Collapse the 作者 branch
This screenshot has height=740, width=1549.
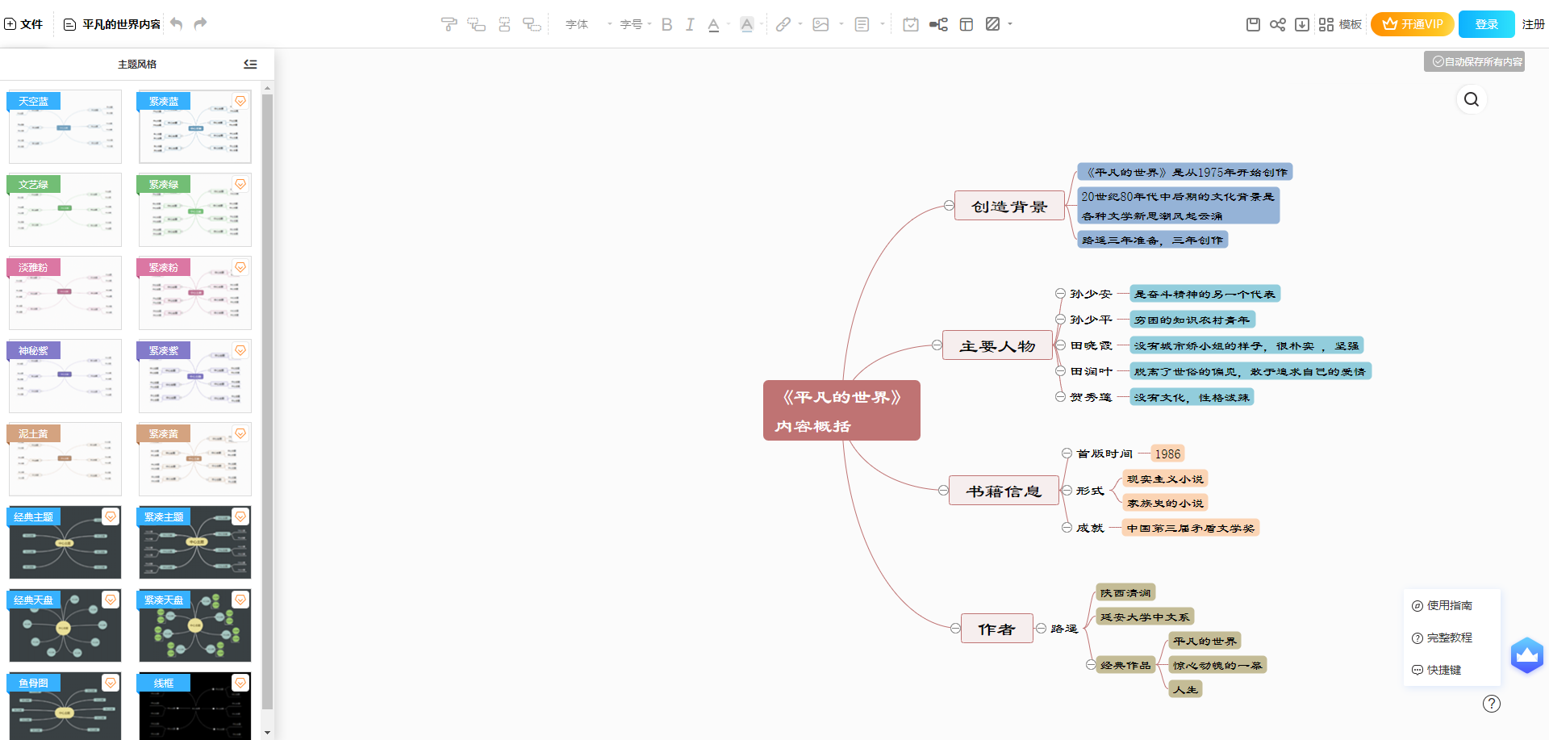955,628
